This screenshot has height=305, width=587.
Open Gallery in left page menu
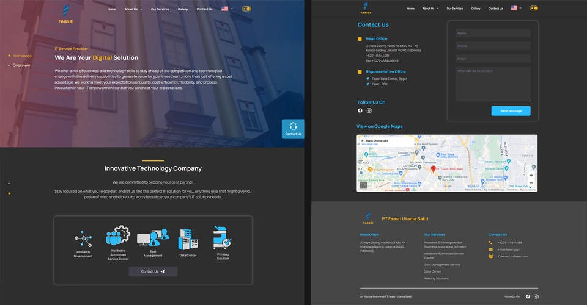click(183, 9)
